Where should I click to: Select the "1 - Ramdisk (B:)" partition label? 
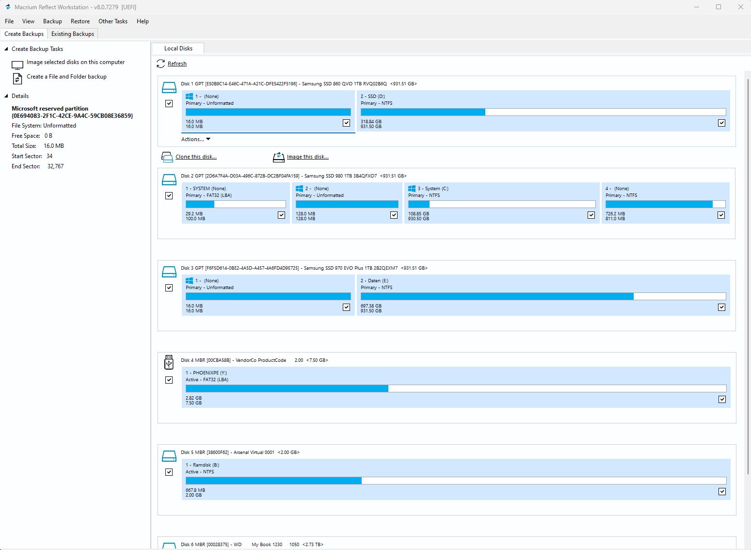coord(202,465)
